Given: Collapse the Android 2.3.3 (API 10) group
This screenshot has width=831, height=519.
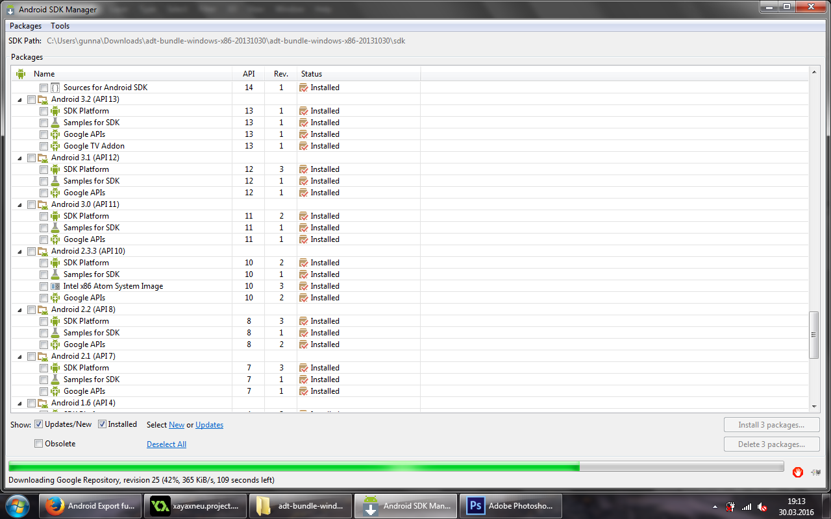Looking at the screenshot, I should [x=19, y=251].
